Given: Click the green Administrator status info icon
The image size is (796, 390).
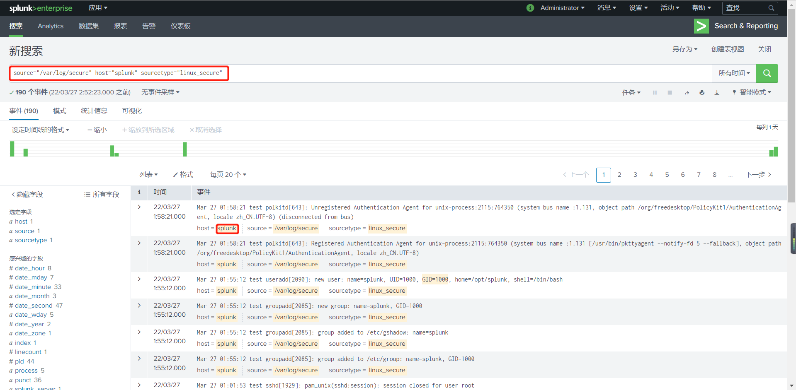Looking at the screenshot, I should (530, 8).
